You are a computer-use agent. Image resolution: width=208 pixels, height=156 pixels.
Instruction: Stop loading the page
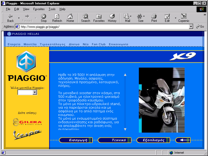44,18
